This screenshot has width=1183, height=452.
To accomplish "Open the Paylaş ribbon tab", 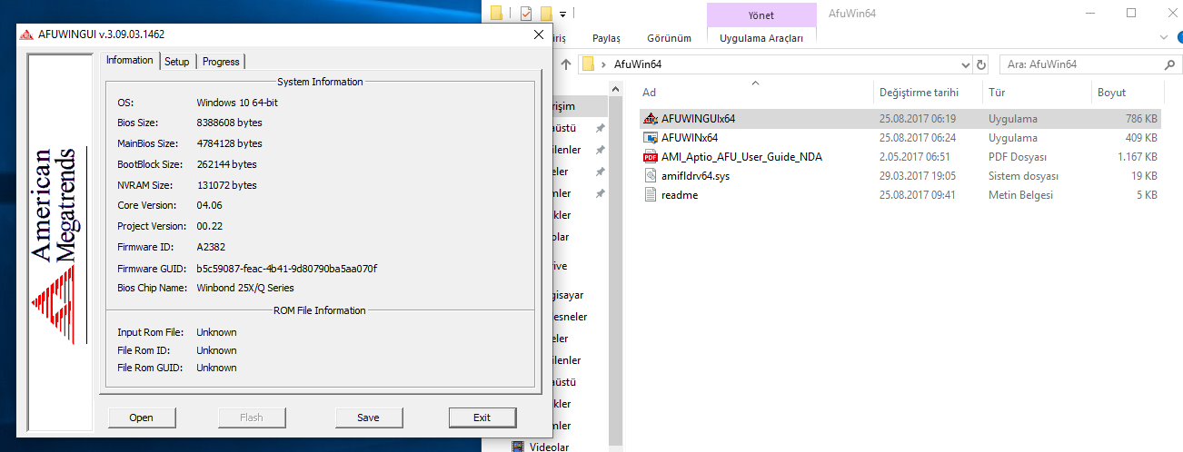I will pos(606,38).
